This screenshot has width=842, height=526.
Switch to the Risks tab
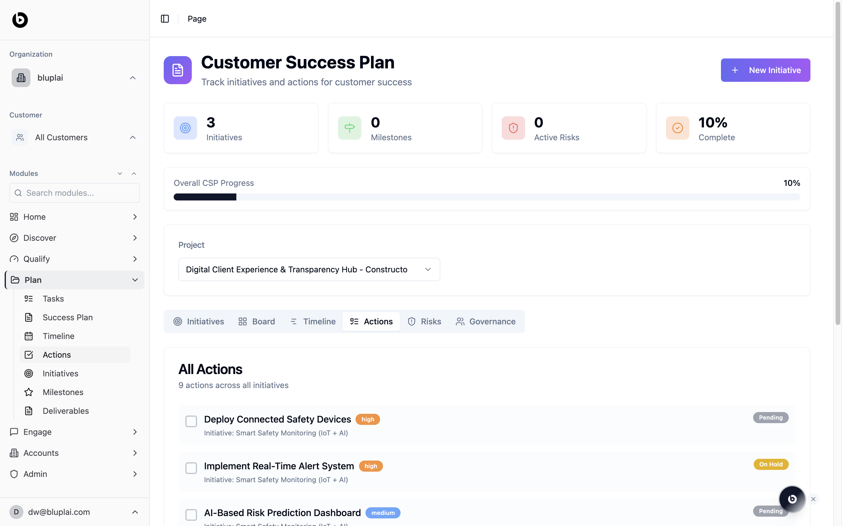coord(424,321)
